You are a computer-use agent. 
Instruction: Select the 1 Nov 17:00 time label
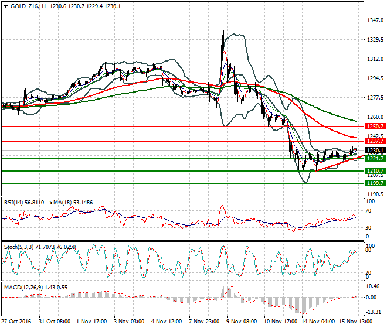pyautogui.click(x=91, y=322)
